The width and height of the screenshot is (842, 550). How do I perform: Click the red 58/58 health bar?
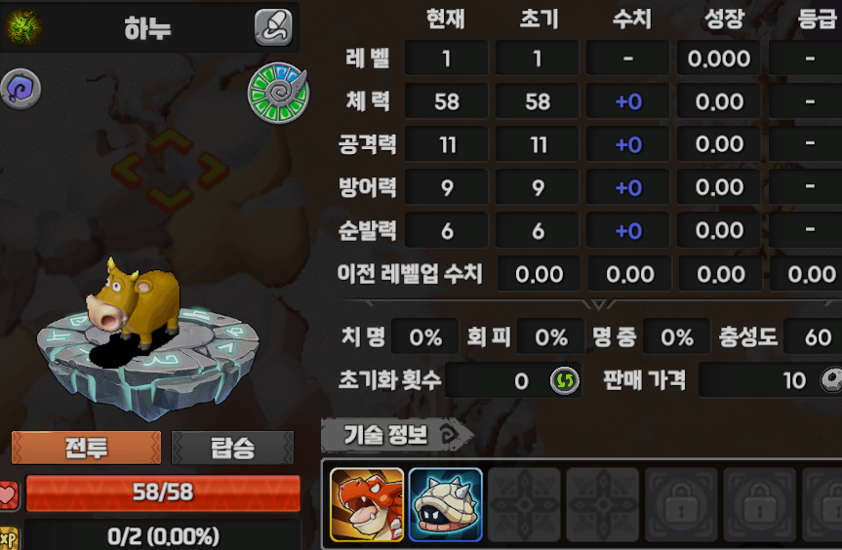pos(163,492)
